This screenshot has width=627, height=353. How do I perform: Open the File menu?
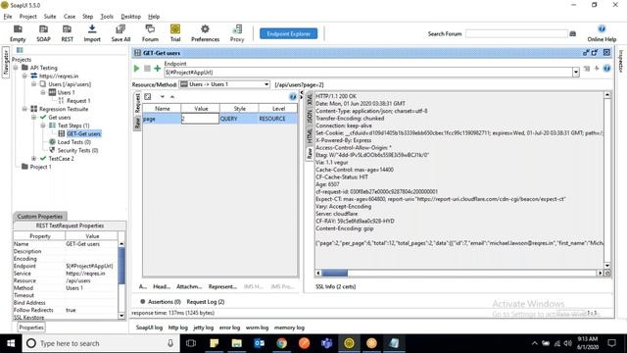pos(8,17)
